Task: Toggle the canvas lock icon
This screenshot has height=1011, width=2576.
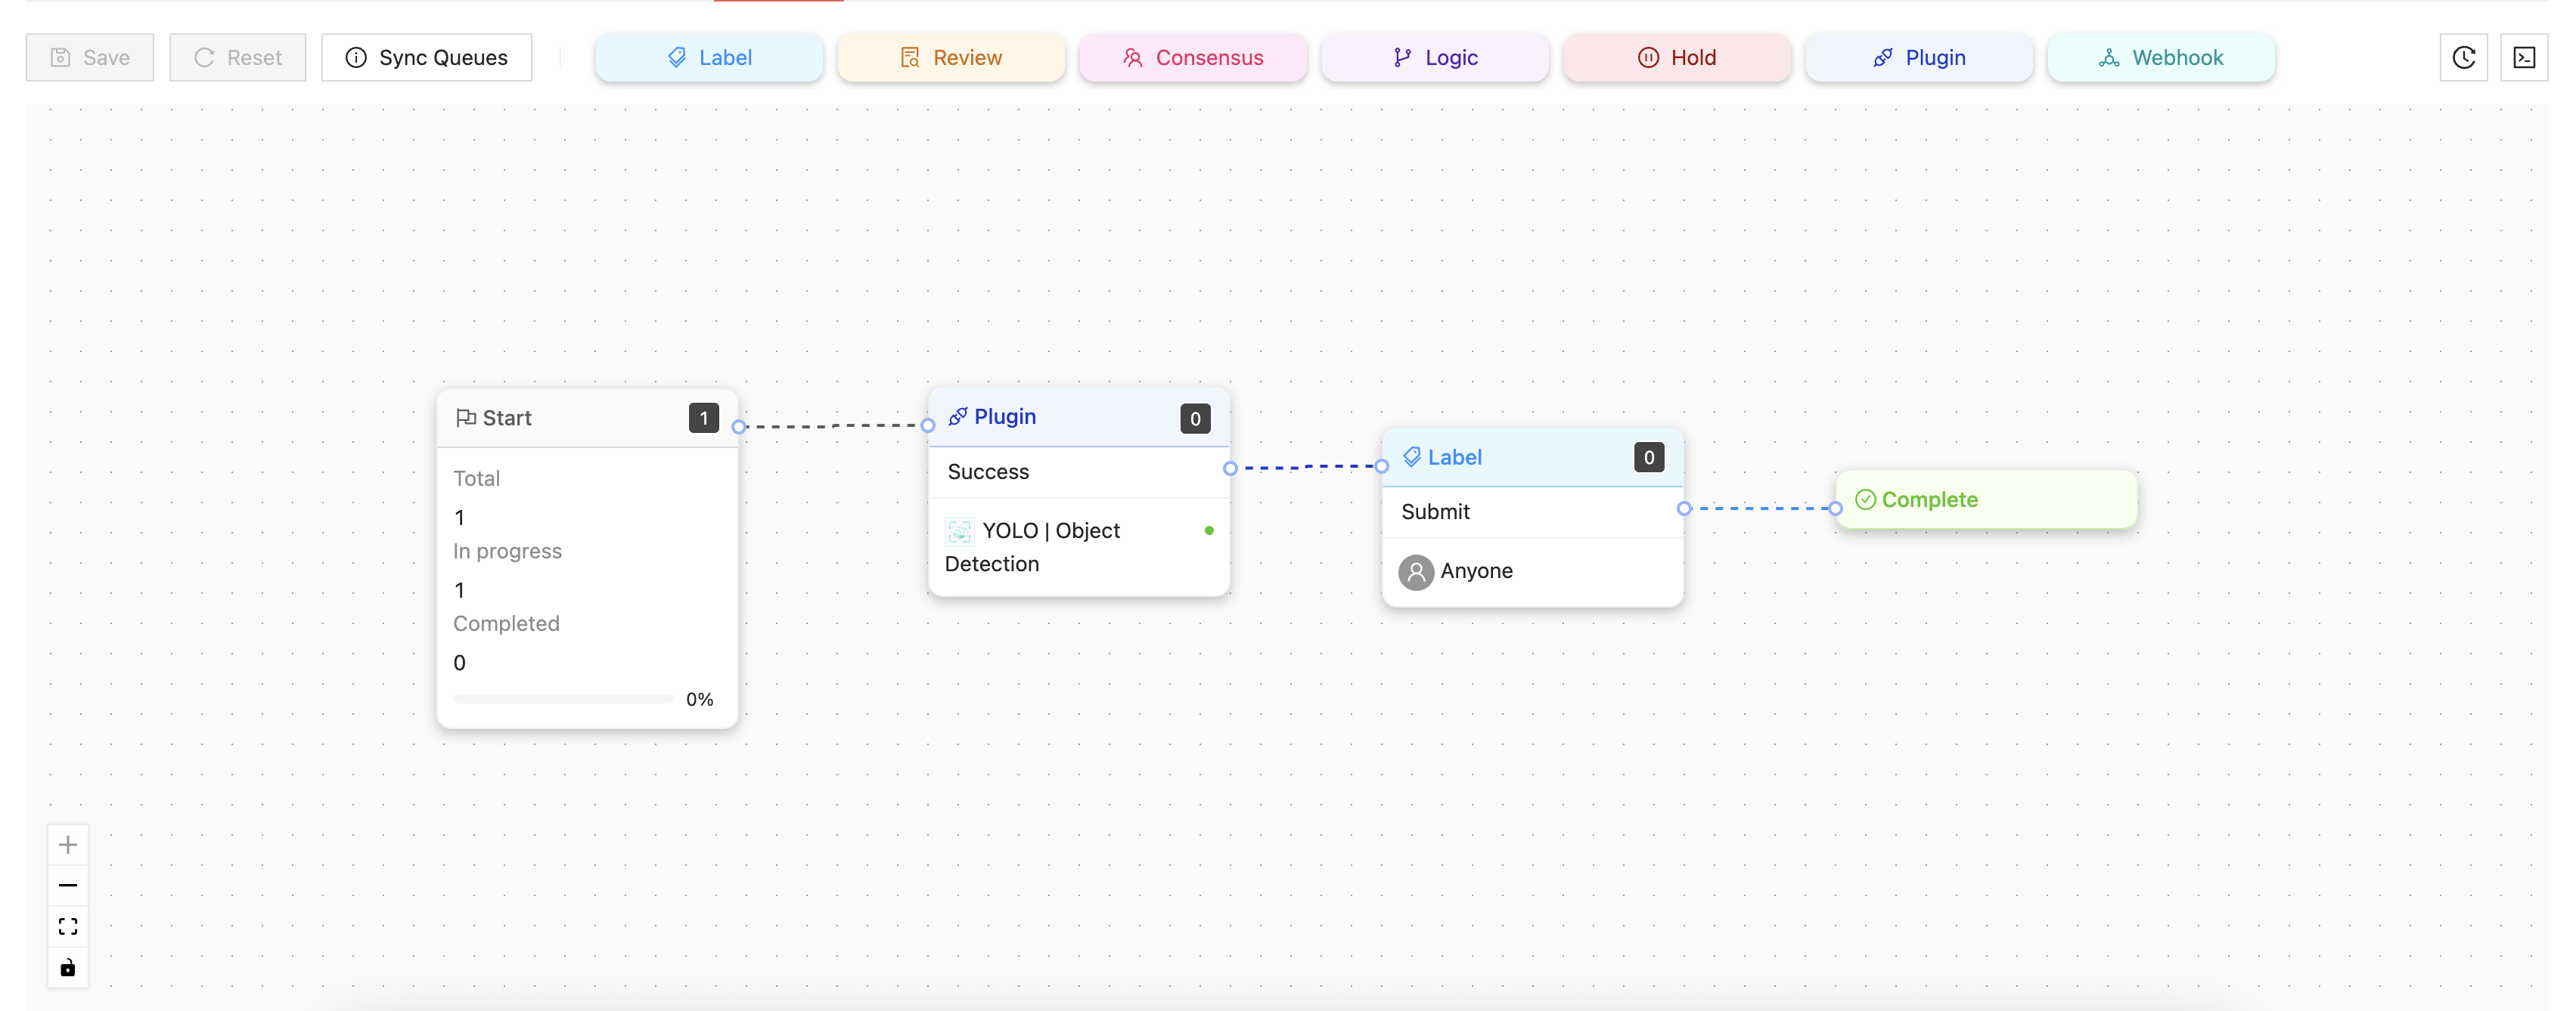Action: pyautogui.click(x=68, y=967)
